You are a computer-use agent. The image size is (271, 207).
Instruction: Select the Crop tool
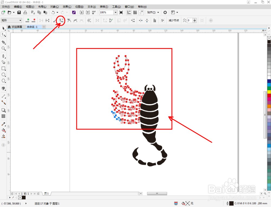[4, 42]
